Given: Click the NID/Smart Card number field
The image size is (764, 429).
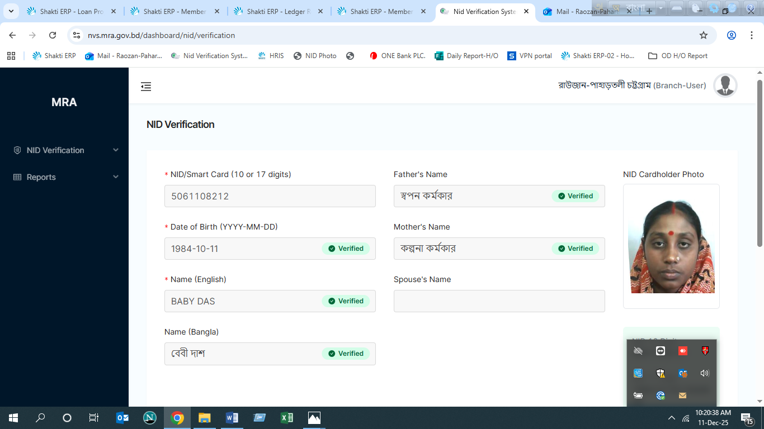Looking at the screenshot, I should pyautogui.click(x=270, y=196).
